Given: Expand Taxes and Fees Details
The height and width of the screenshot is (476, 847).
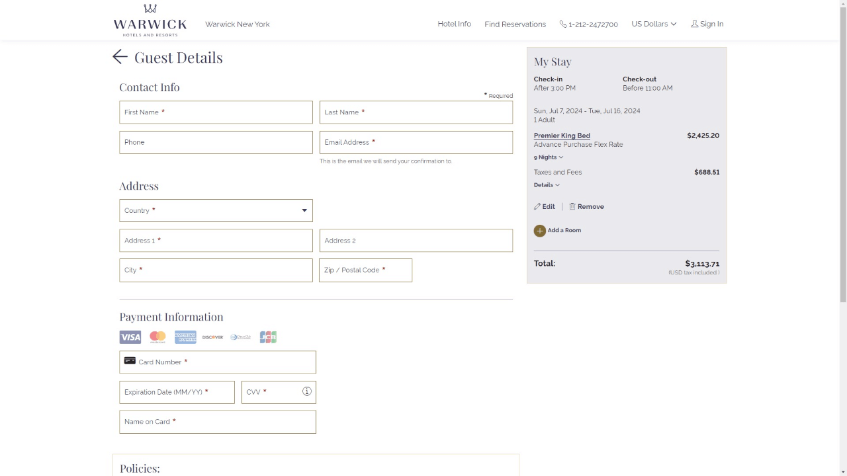Looking at the screenshot, I should [547, 185].
